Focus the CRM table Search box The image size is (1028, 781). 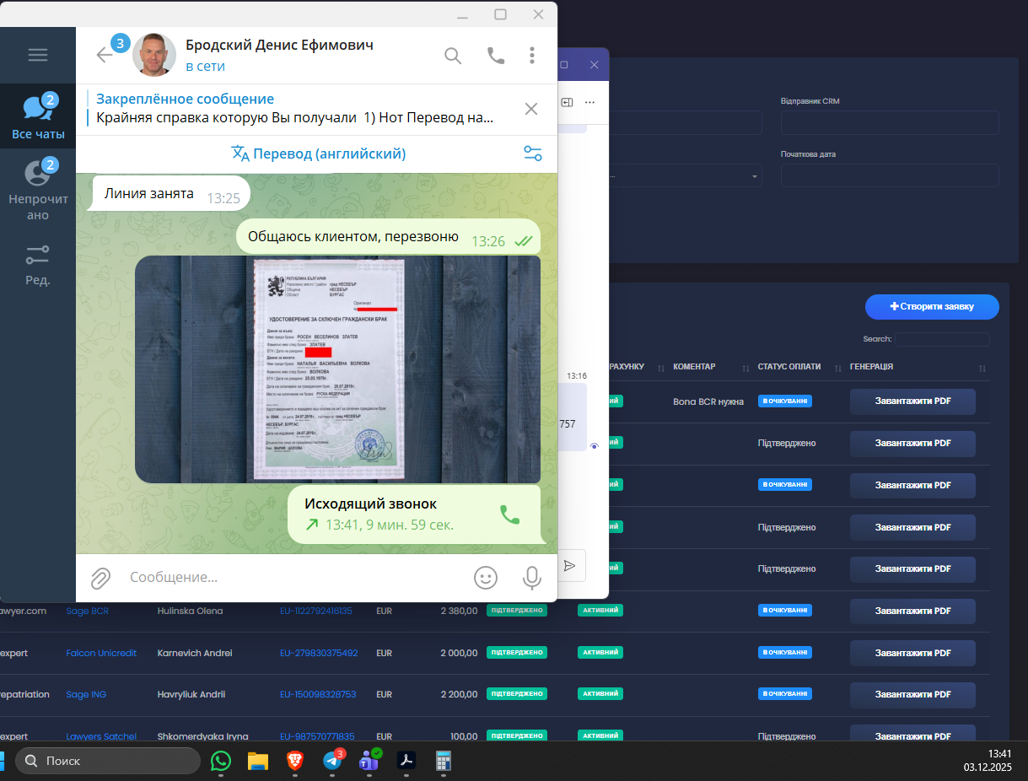tap(942, 339)
